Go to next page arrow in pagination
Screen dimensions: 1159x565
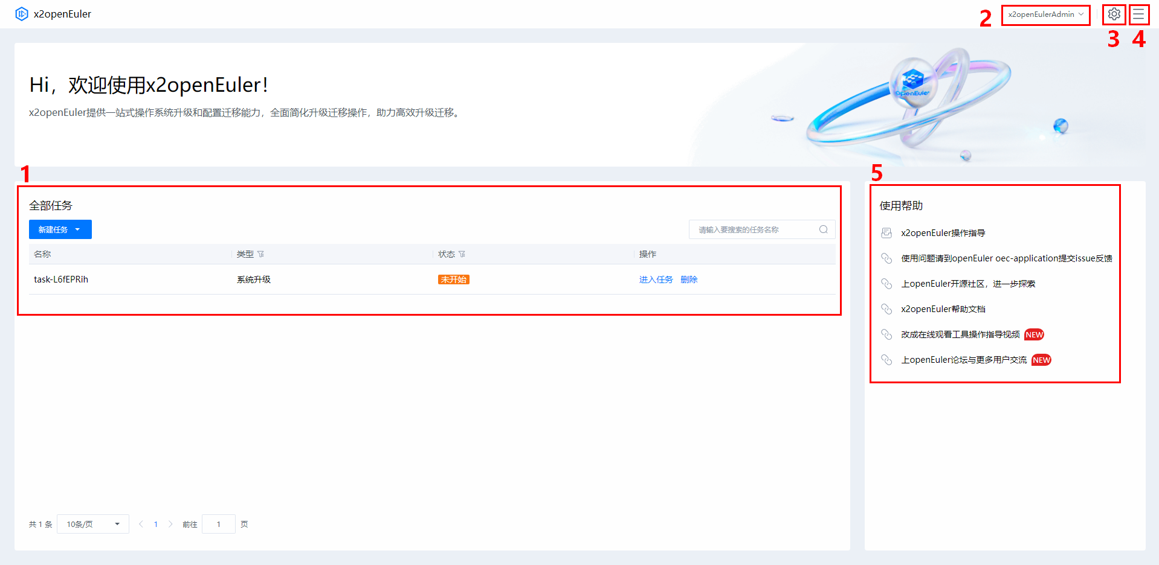pos(170,524)
